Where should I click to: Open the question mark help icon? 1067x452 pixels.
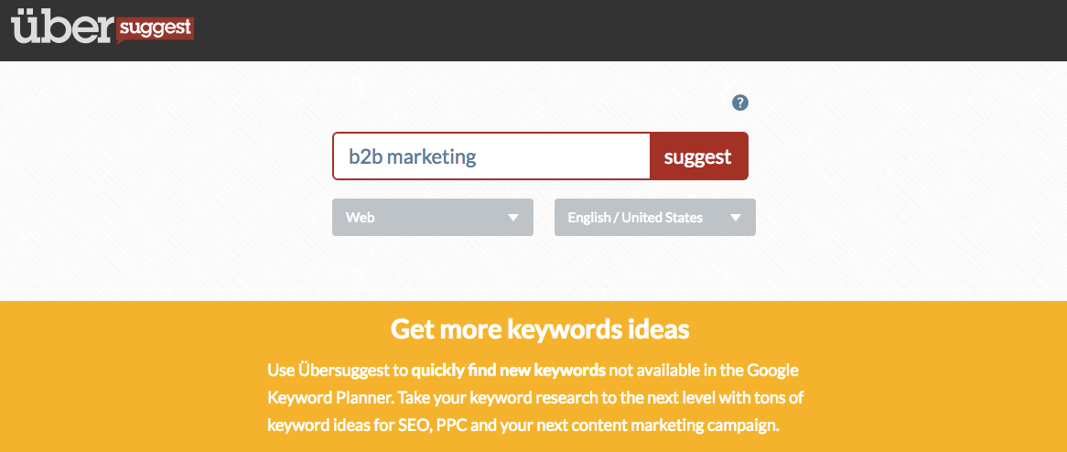739,102
